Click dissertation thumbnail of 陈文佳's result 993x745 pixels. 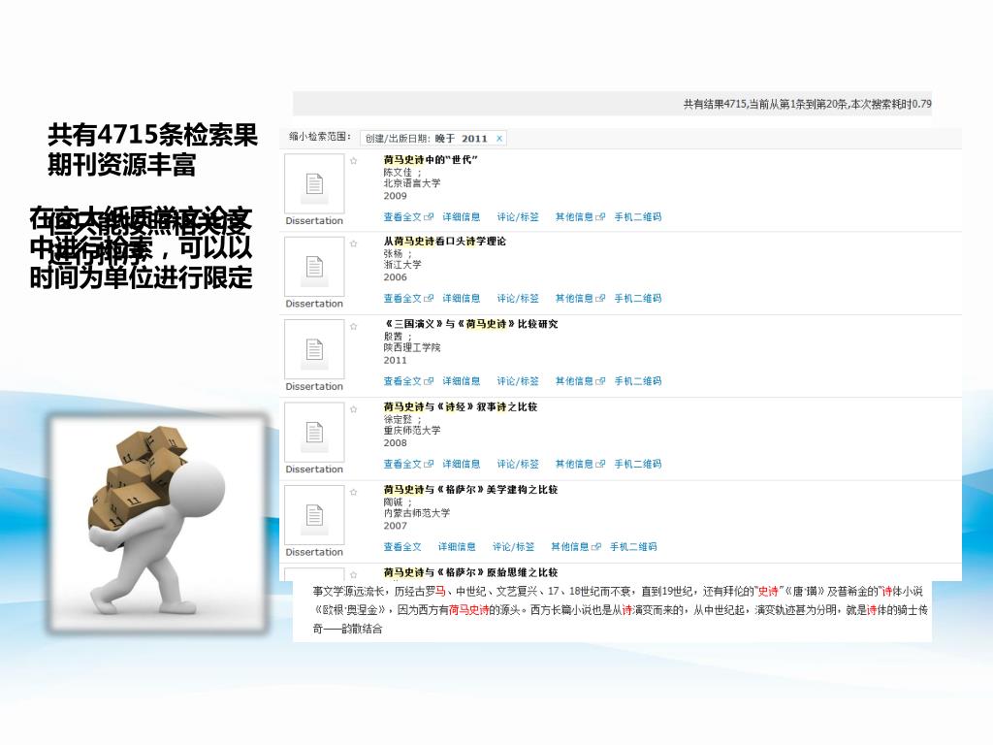click(x=314, y=183)
